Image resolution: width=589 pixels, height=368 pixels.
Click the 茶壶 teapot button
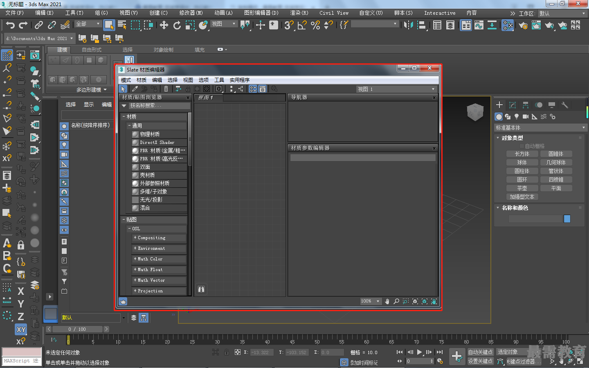pyautogui.click(x=522, y=188)
